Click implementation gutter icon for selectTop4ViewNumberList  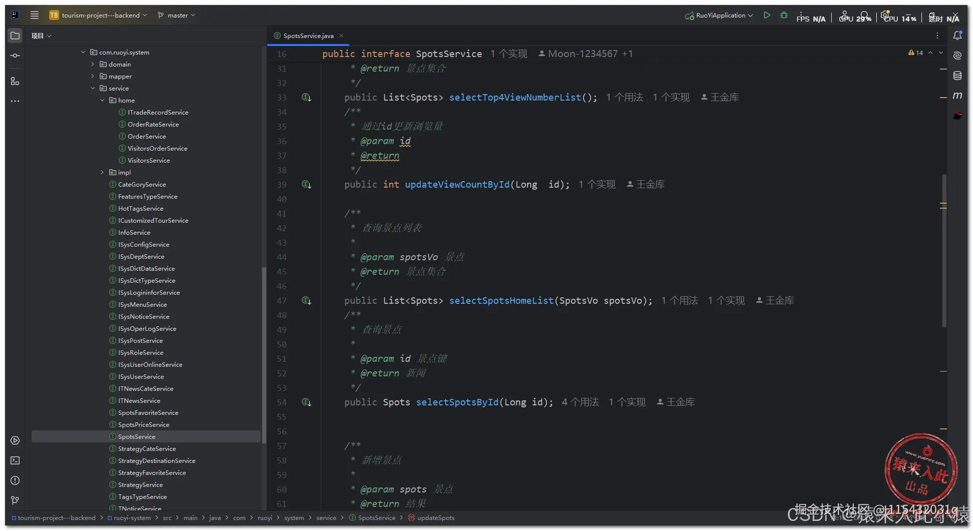[x=306, y=98]
